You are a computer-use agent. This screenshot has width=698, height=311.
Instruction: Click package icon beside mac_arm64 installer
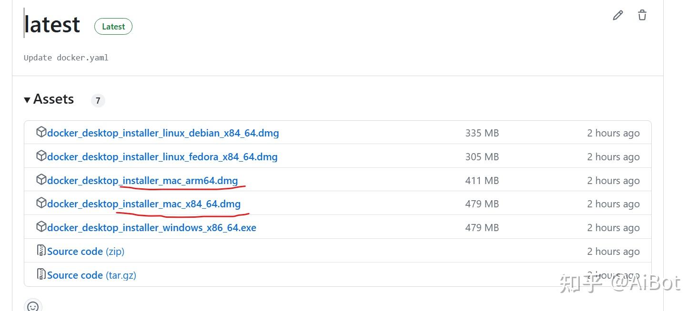click(x=41, y=180)
